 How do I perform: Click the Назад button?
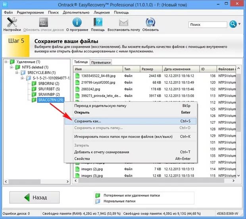pyautogui.click(x=35, y=197)
